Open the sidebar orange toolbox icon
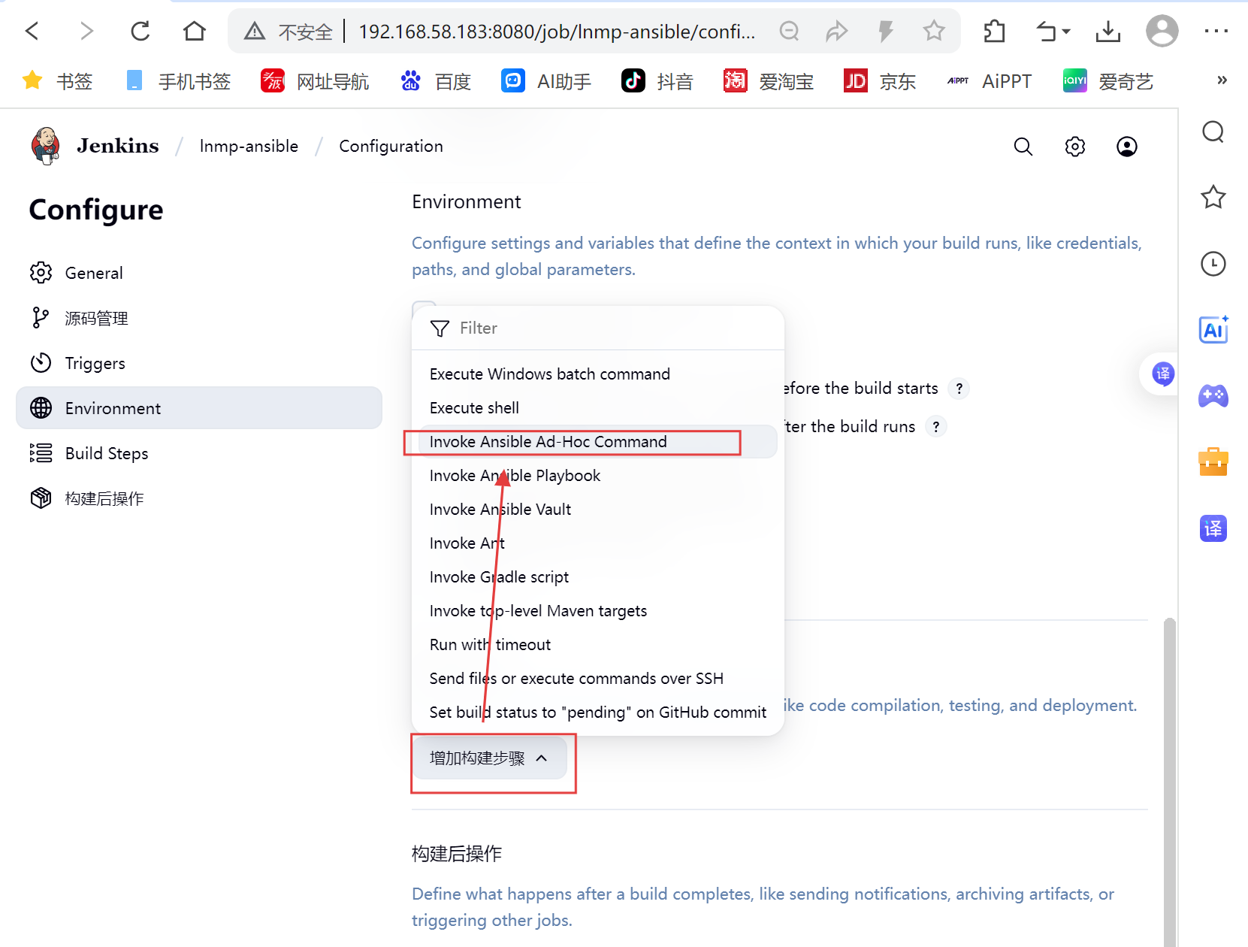Viewport: 1248px width, 947px height. [x=1213, y=461]
